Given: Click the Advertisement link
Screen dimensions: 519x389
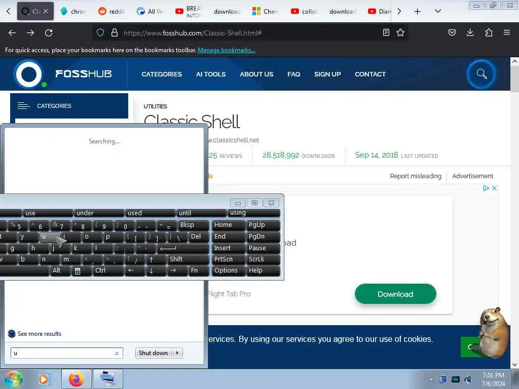Looking at the screenshot, I should pyautogui.click(x=472, y=176).
